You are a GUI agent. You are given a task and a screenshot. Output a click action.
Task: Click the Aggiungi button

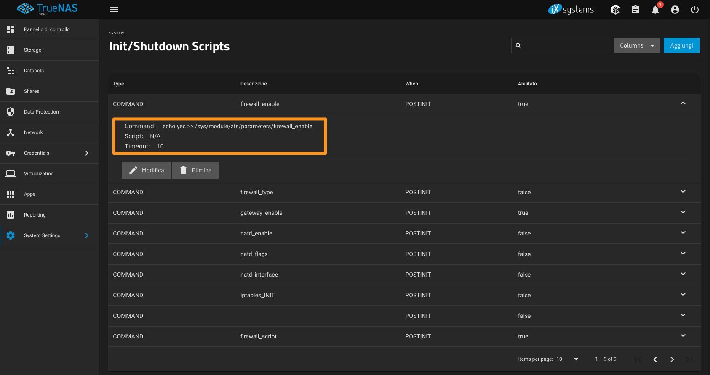(x=681, y=45)
